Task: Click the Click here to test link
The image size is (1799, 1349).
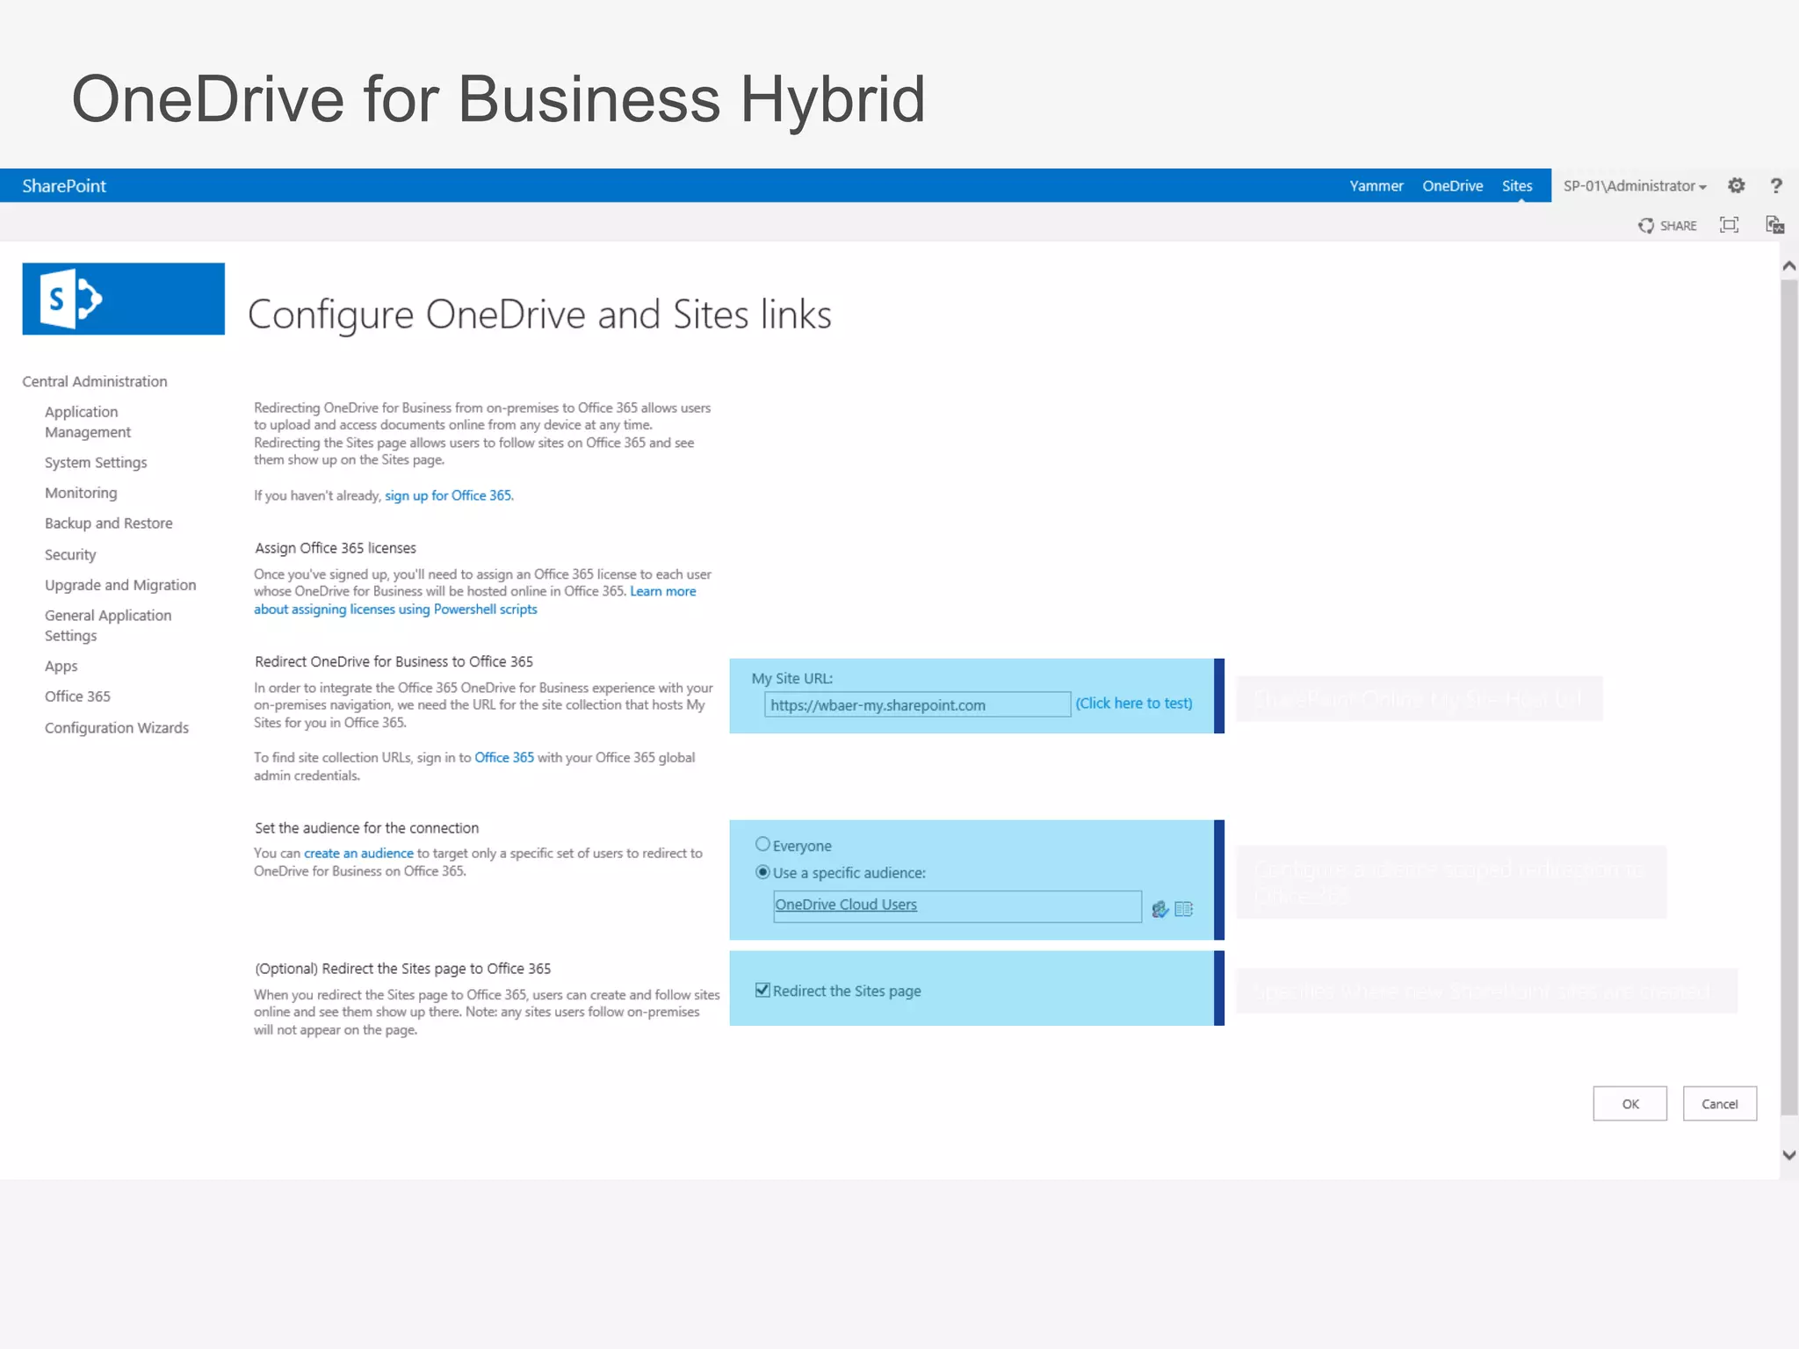Action: [x=1134, y=703]
